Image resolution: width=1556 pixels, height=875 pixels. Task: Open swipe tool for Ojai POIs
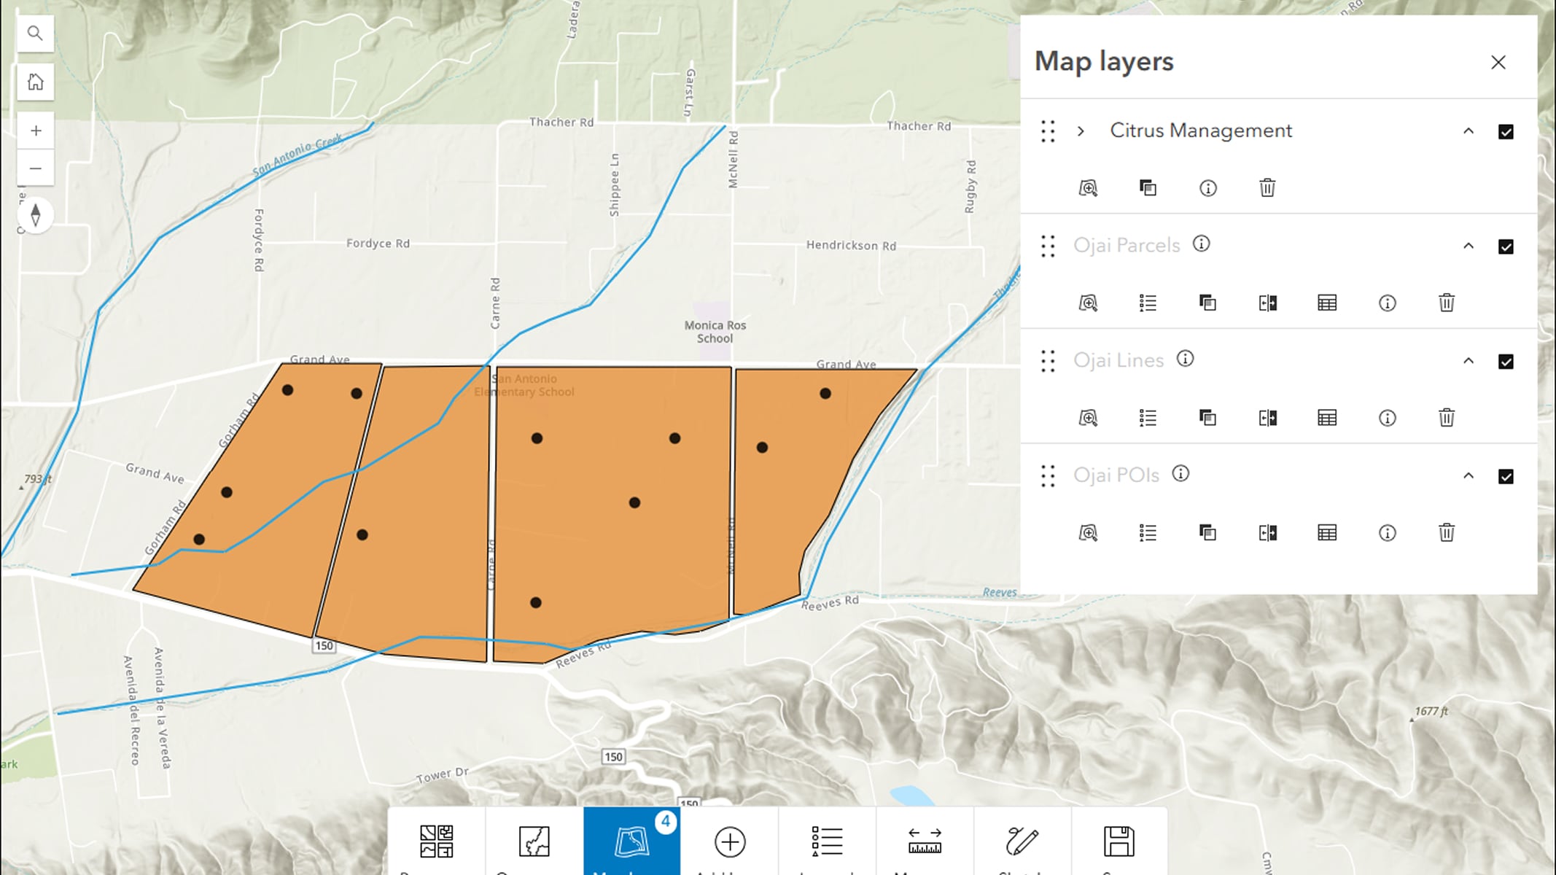tap(1267, 533)
